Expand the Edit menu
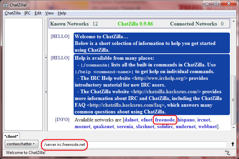This screenshot has width=239, height=159. pos(38,13)
